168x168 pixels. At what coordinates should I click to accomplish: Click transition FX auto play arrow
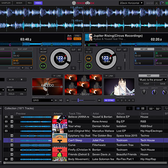click(x=56, y=100)
